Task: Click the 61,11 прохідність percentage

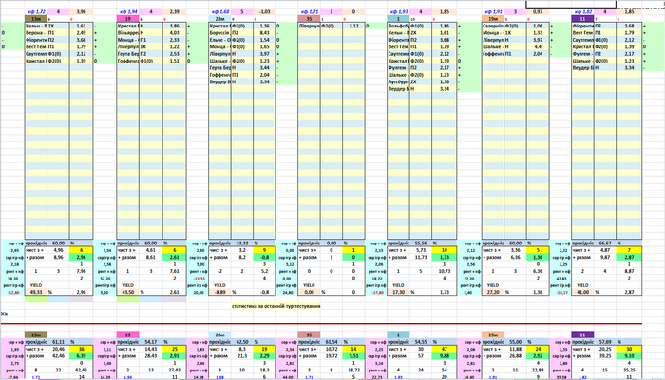Action: pos(58,342)
